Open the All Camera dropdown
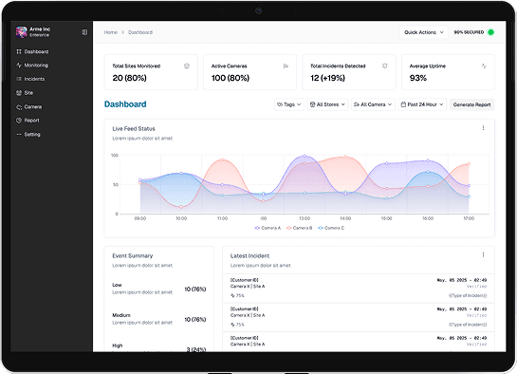 pos(373,104)
